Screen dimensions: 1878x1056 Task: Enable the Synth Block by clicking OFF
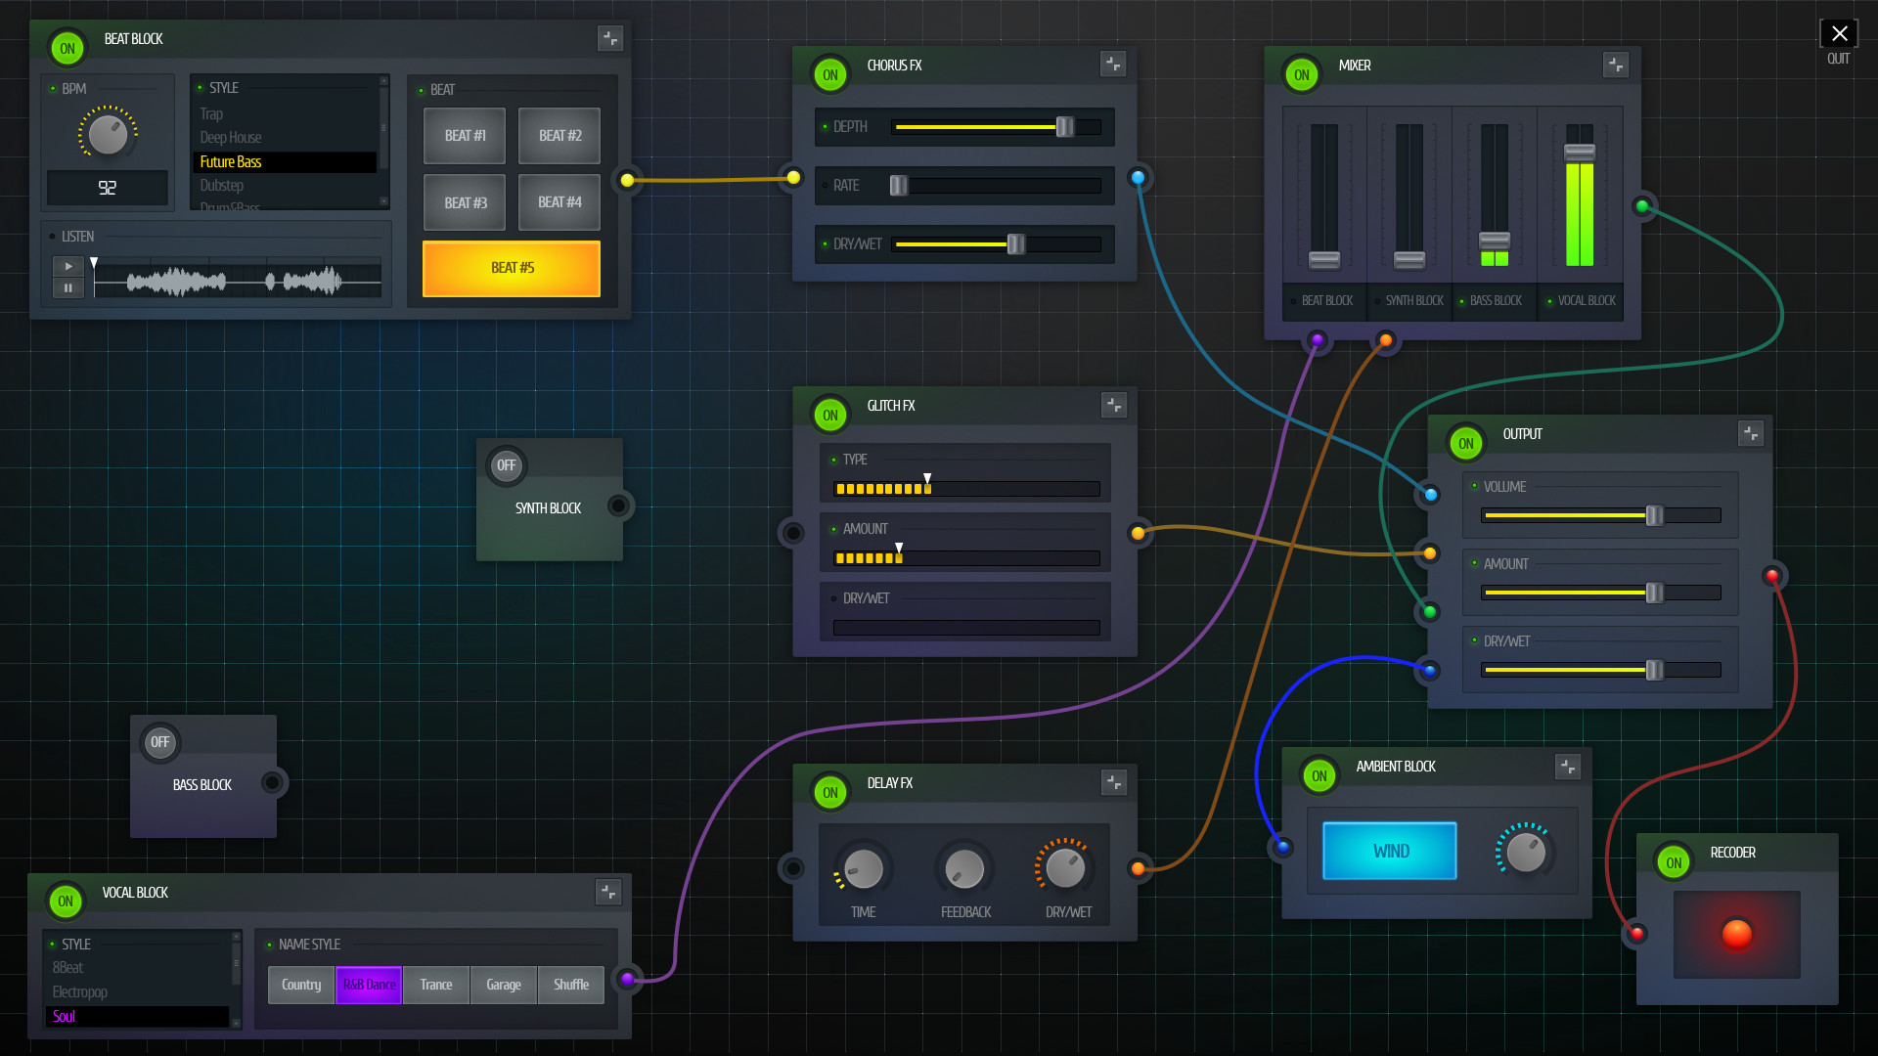pyautogui.click(x=506, y=466)
